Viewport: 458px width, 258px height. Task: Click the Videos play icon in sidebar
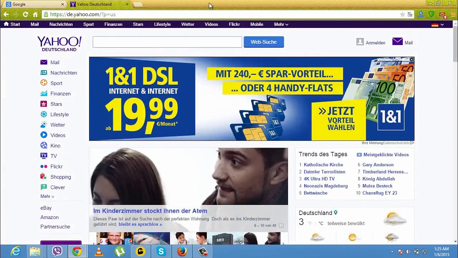pos(44,135)
